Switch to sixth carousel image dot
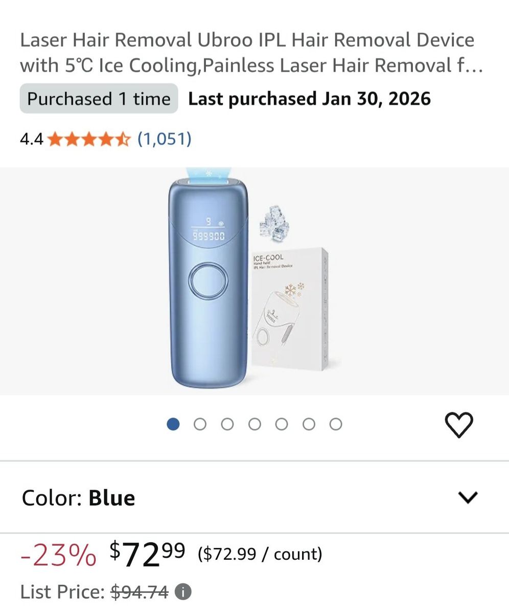 click(x=309, y=424)
